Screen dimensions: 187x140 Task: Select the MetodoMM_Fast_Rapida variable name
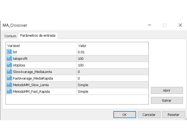coord(31,92)
